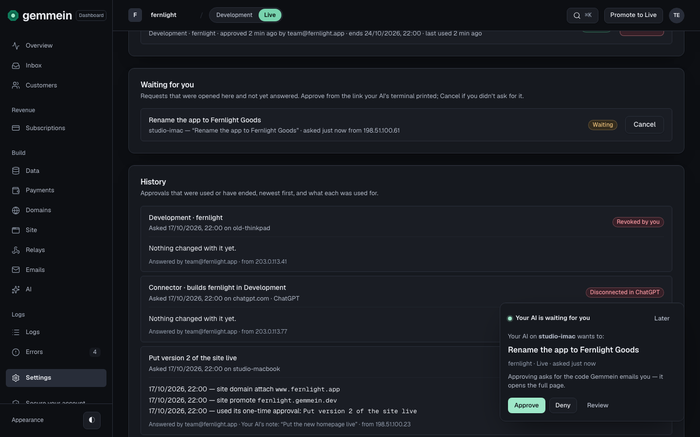
Task: Navigate to Payments in the sidebar
Action: (x=56, y=190)
